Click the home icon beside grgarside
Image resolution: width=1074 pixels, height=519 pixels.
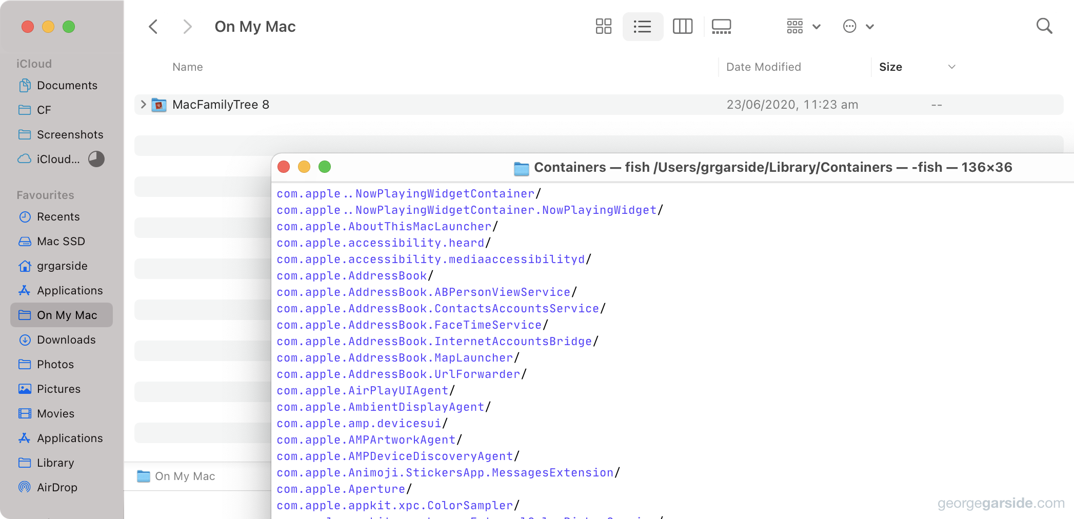pos(25,266)
